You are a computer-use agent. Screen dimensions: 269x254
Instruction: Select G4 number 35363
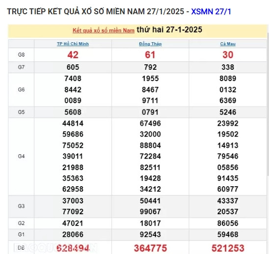tap(73, 178)
